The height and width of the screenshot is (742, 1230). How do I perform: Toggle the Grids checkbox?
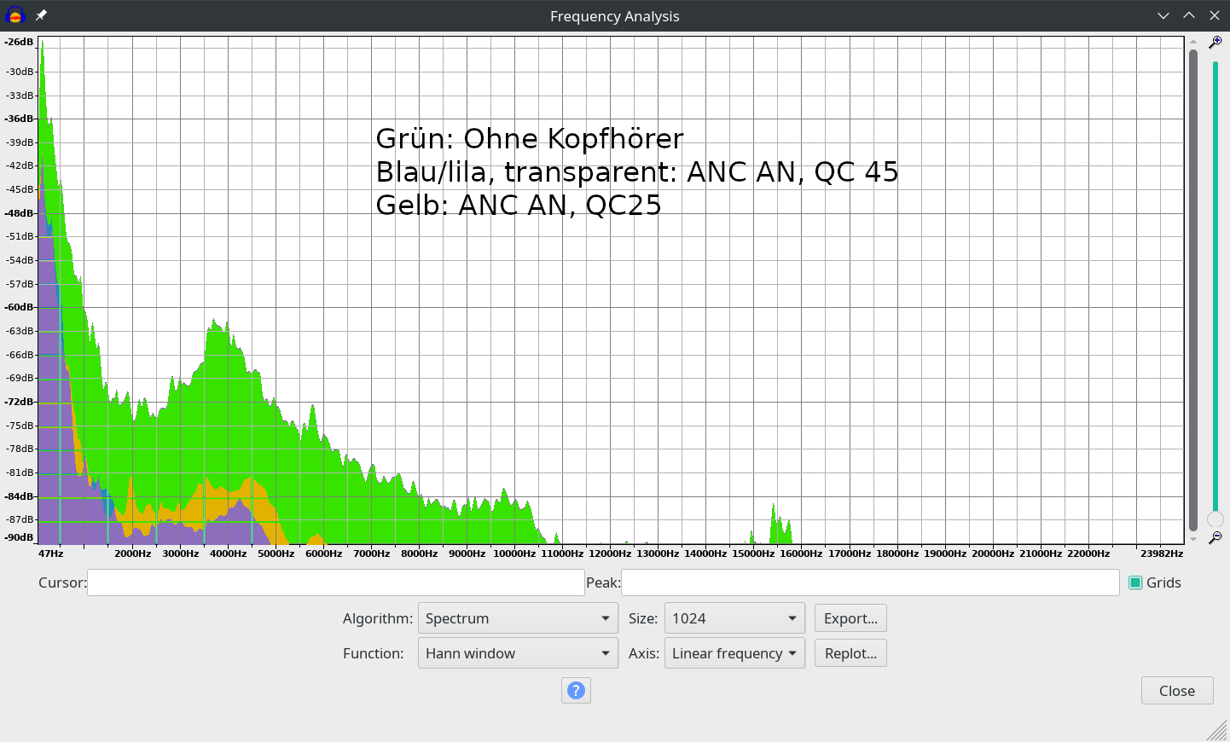click(x=1135, y=583)
